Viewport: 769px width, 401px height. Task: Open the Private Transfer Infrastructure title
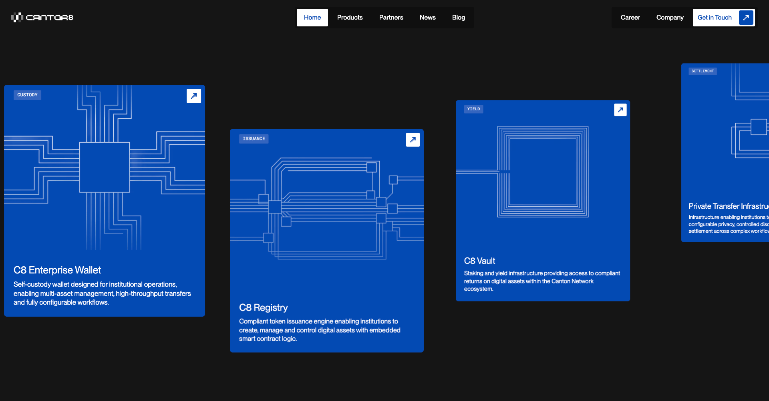[729, 206]
